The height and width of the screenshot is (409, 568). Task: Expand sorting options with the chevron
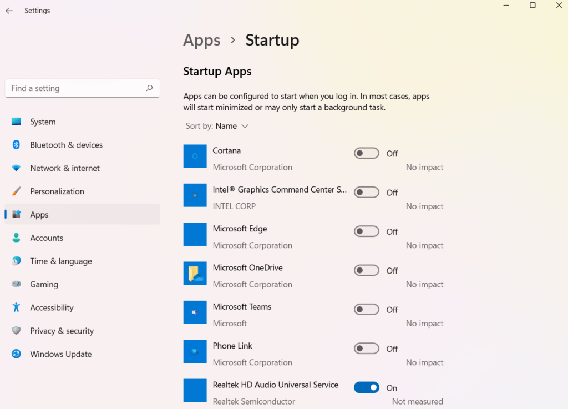(245, 126)
